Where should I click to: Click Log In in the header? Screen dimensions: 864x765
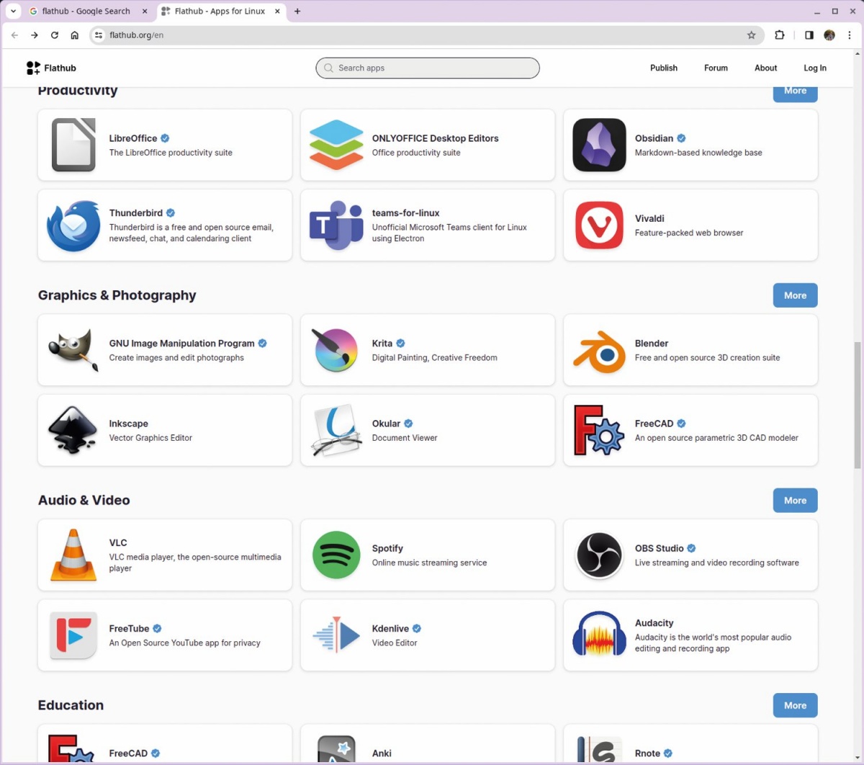815,68
